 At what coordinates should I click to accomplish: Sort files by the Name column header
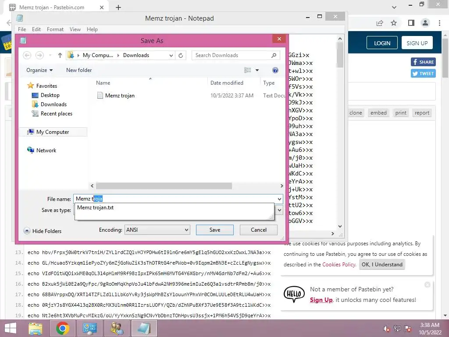[x=103, y=83]
